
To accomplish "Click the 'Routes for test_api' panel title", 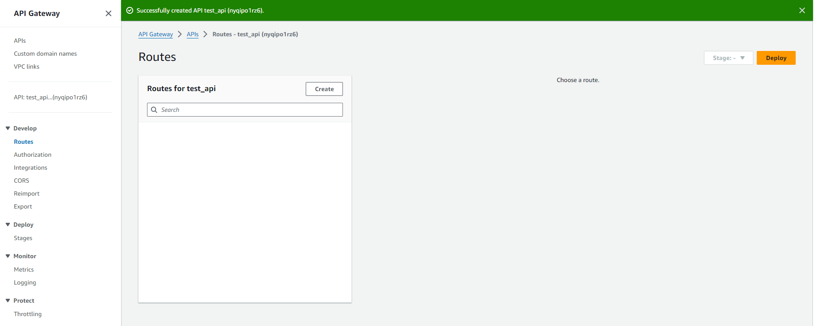I will point(182,89).
